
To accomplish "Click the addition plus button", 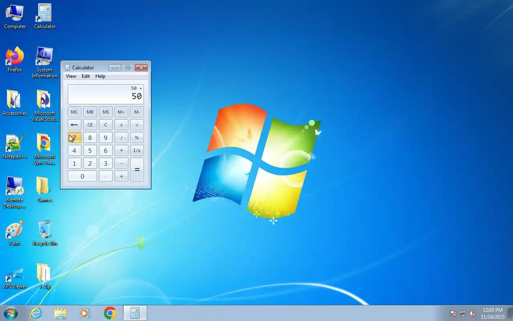I will click(x=121, y=176).
